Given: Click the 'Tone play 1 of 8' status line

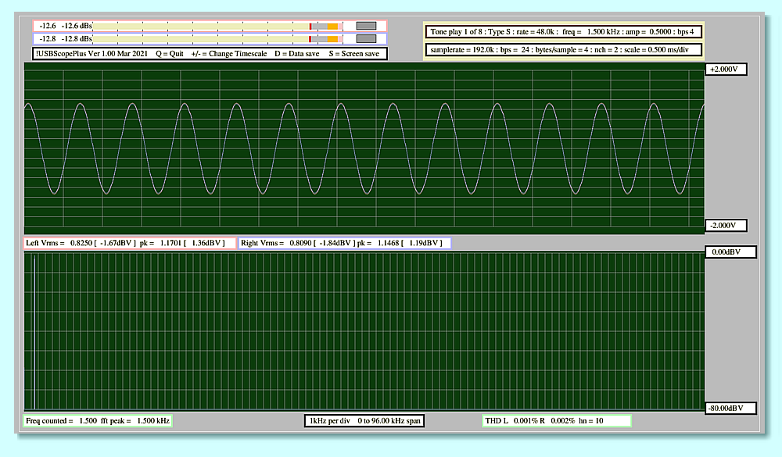Looking at the screenshot, I should point(563,32).
